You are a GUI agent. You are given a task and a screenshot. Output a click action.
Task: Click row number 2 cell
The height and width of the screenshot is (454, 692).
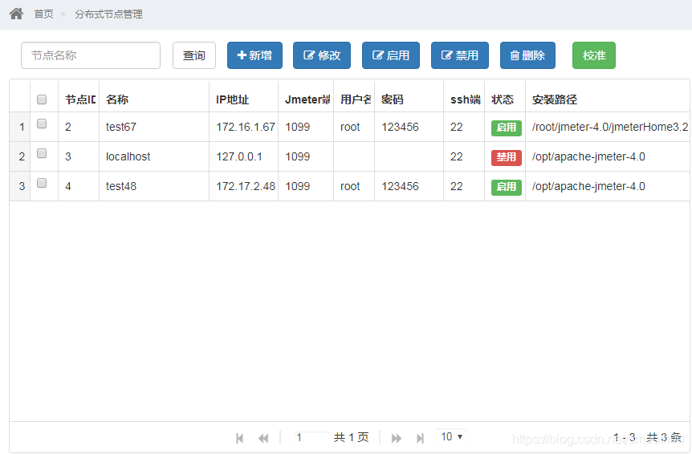20,156
